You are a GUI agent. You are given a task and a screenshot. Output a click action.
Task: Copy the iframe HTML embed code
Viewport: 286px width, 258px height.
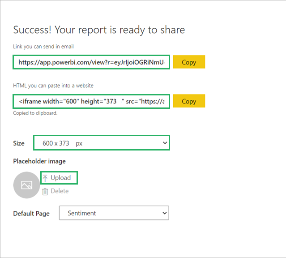(188, 101)
